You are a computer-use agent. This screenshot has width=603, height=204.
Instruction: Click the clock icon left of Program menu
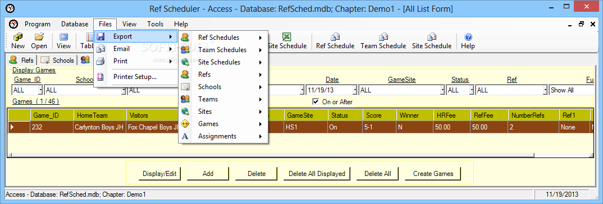(x=14, y=24)
